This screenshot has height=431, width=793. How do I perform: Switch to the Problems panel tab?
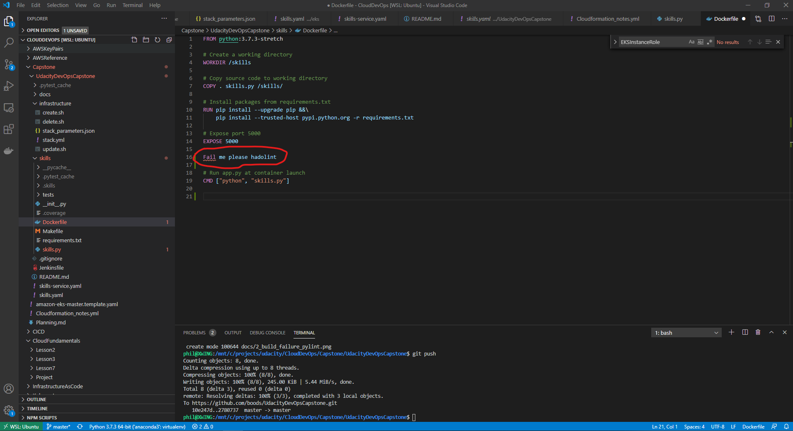coord(199,333)
